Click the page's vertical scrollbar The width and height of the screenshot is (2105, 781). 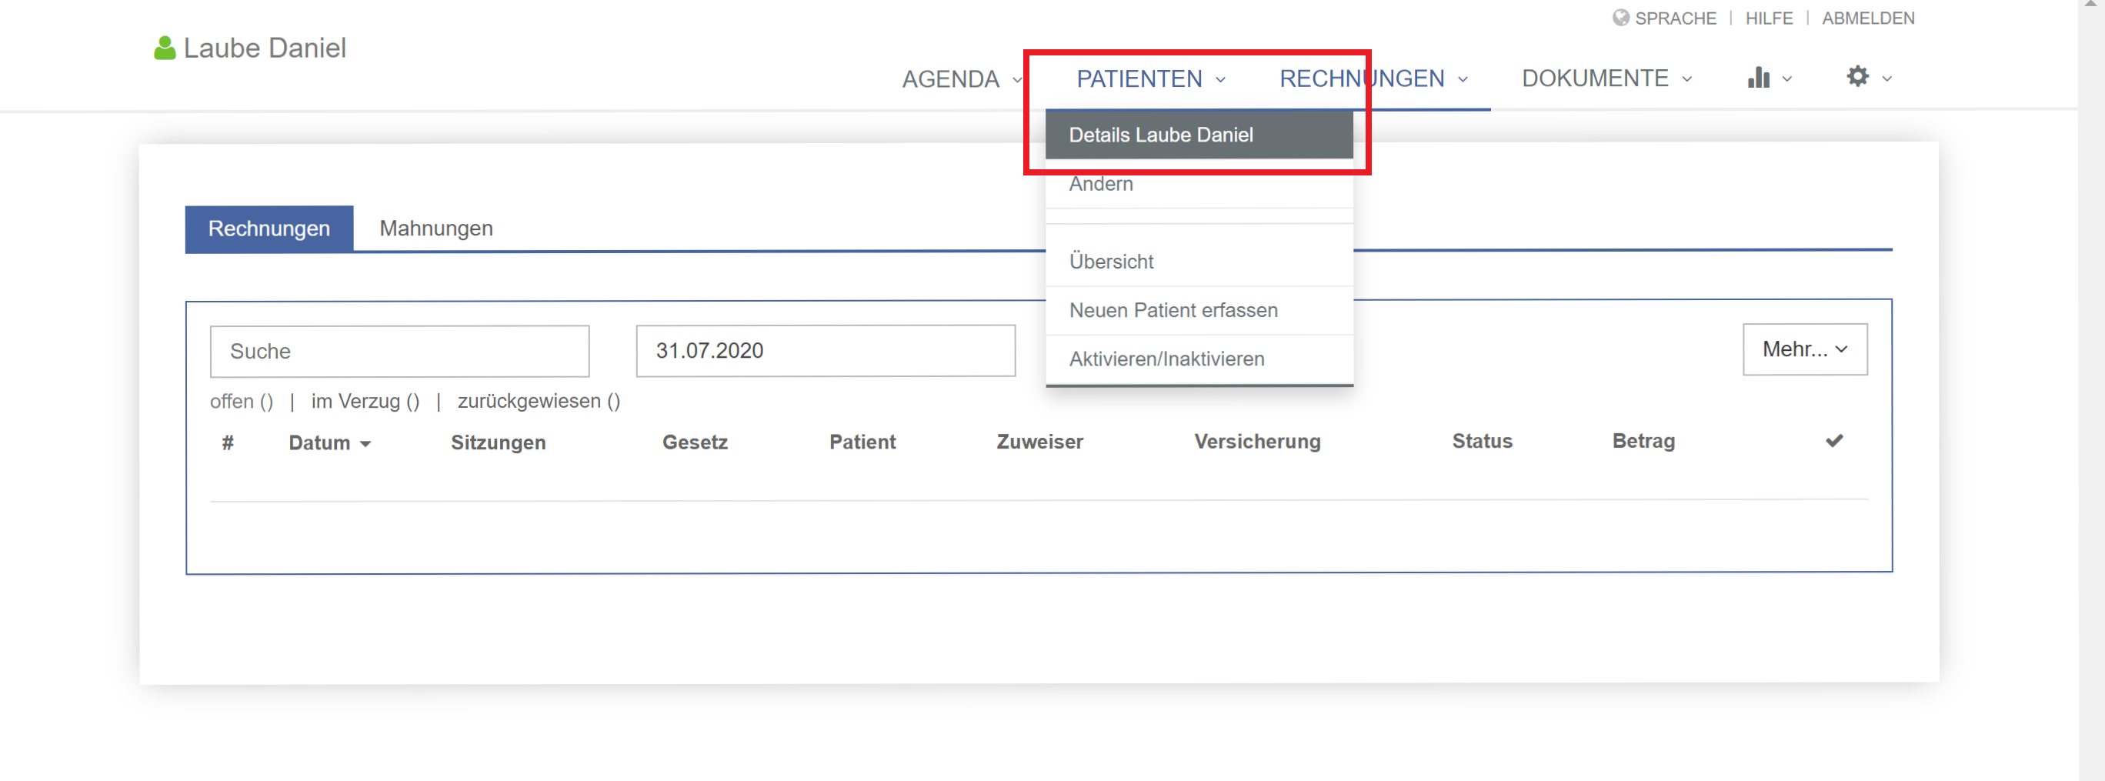coord(2091,391)
